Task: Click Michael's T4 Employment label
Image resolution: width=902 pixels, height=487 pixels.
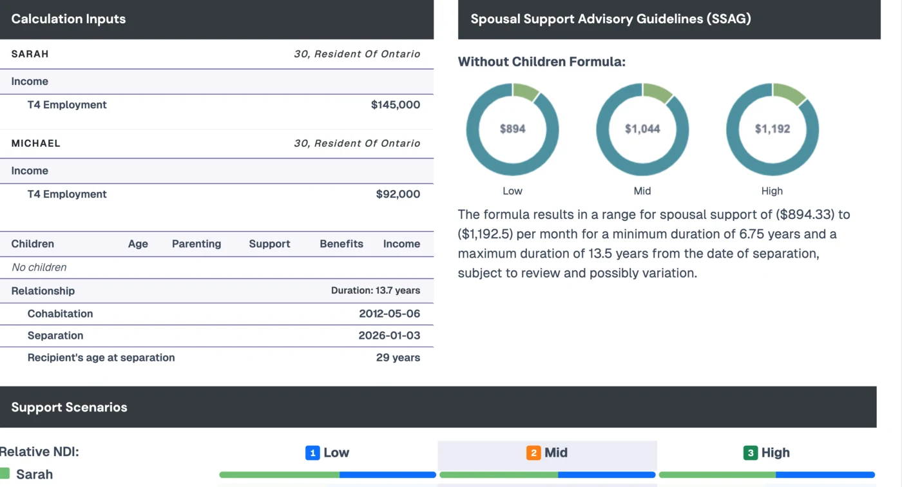Action: click(x=67, y=195)
